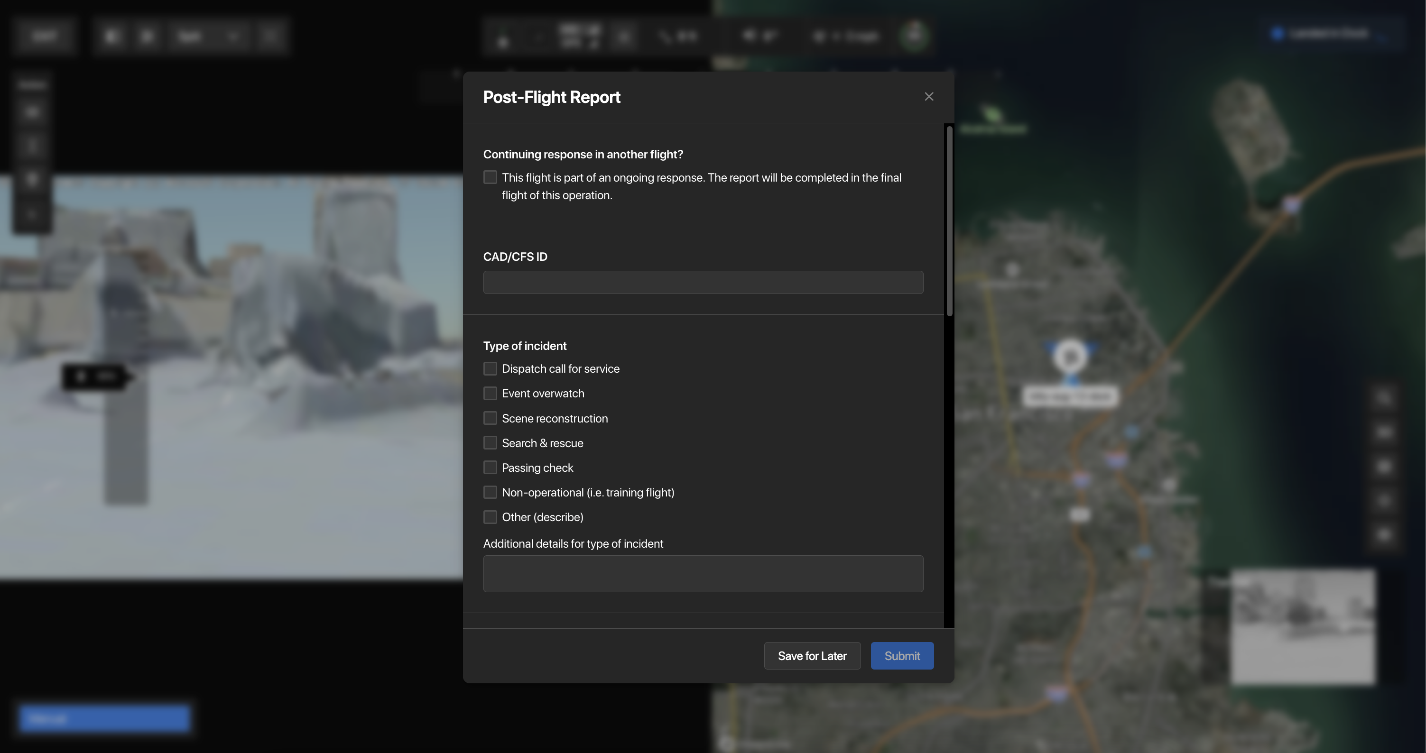The image size is (1426, 753).
Task: Select the Other (describe) checkbox
Action: point(490,517)
